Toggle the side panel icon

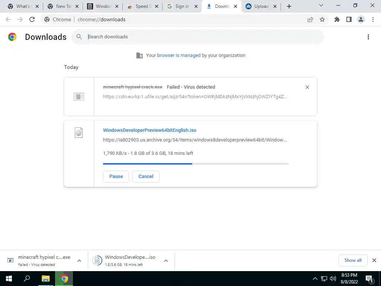[349, 19]
